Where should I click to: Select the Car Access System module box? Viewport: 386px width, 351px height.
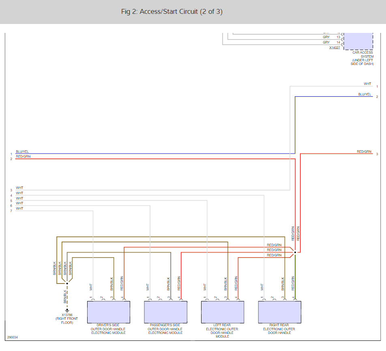[x=358, y=40]
